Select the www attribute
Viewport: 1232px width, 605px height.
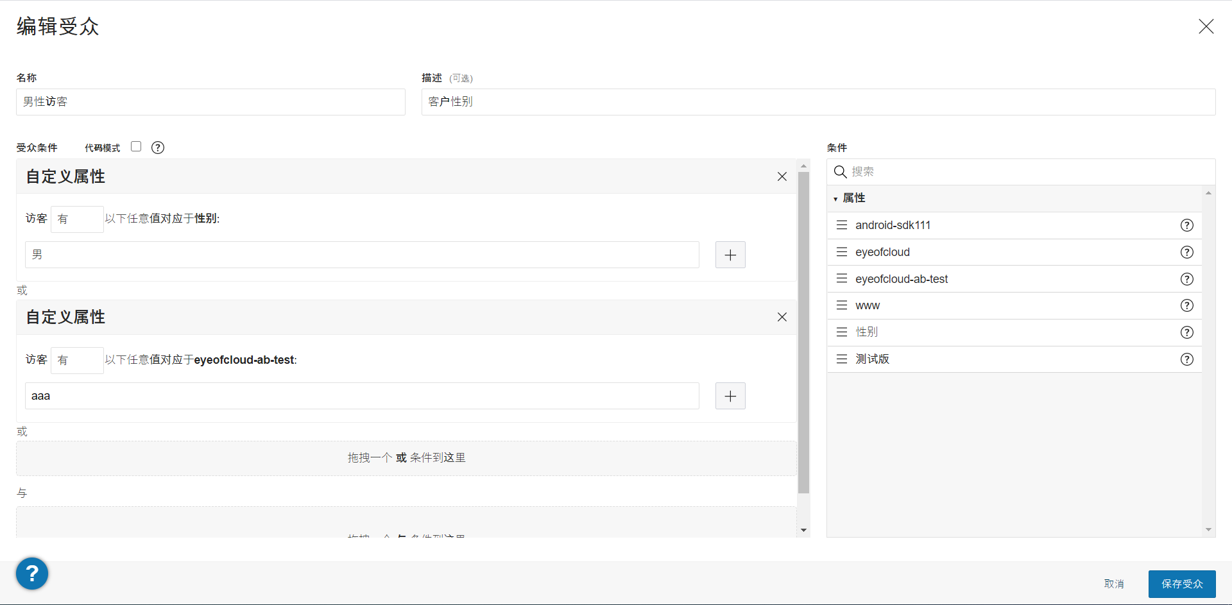coord(1014,305)
